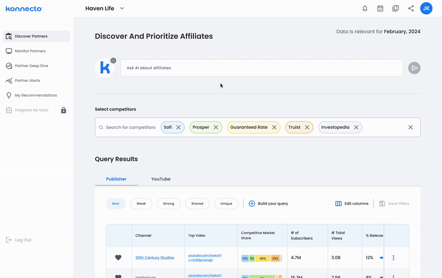Open the 20th Century Studios channel link
The image size is (442, 278).
pos(155,258)
